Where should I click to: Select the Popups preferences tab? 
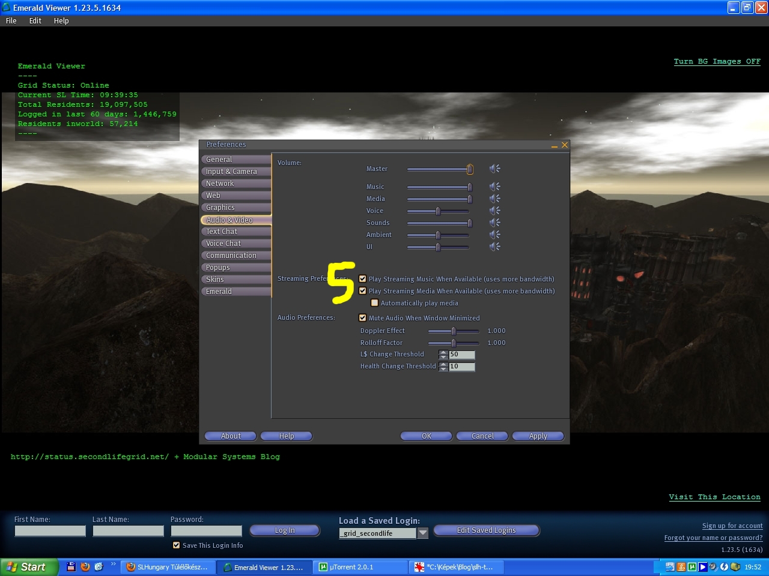pos(236,267)
